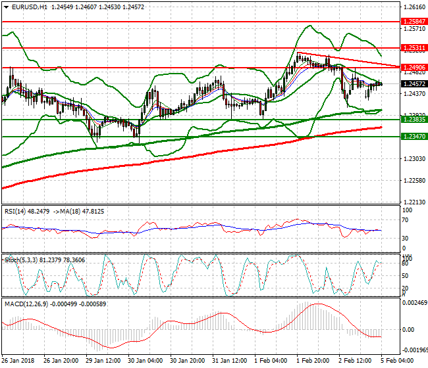Select the EURUSD,H1 chart title text

click(30, 7)
